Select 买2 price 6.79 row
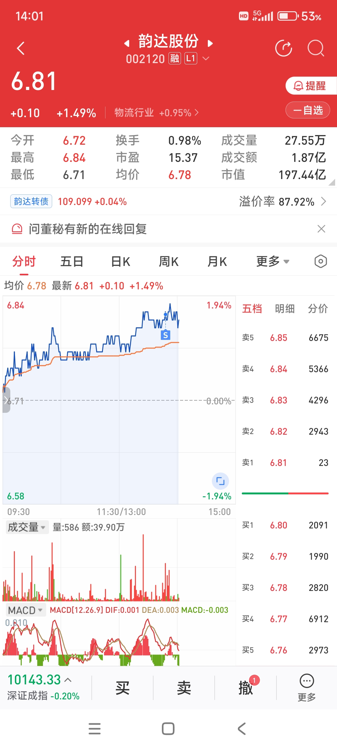 [285, 556]
